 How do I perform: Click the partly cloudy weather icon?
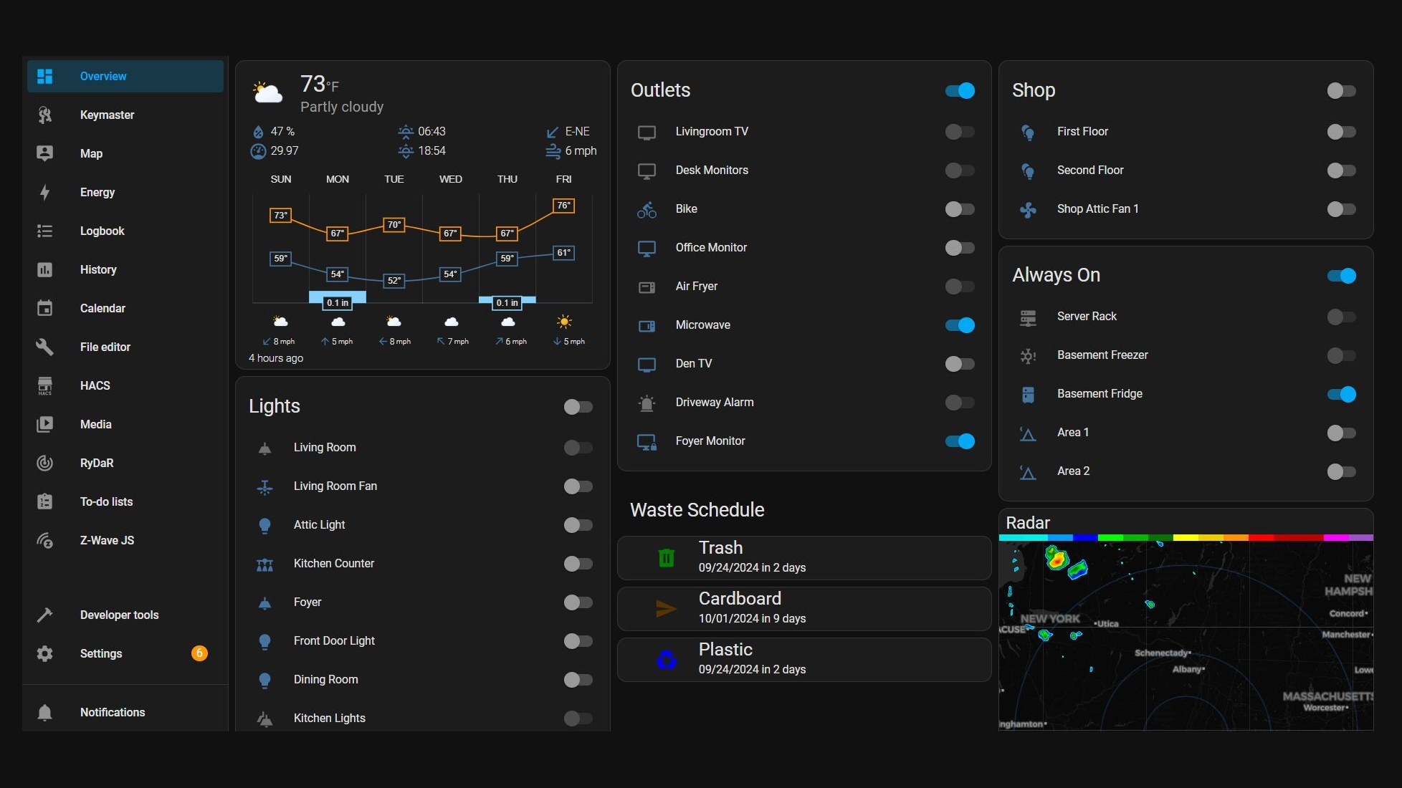(267, 92)
